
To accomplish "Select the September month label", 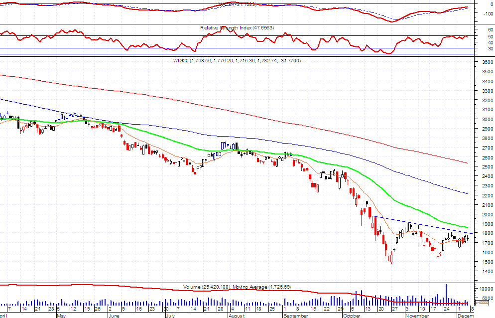I will (x=295, y=316).
